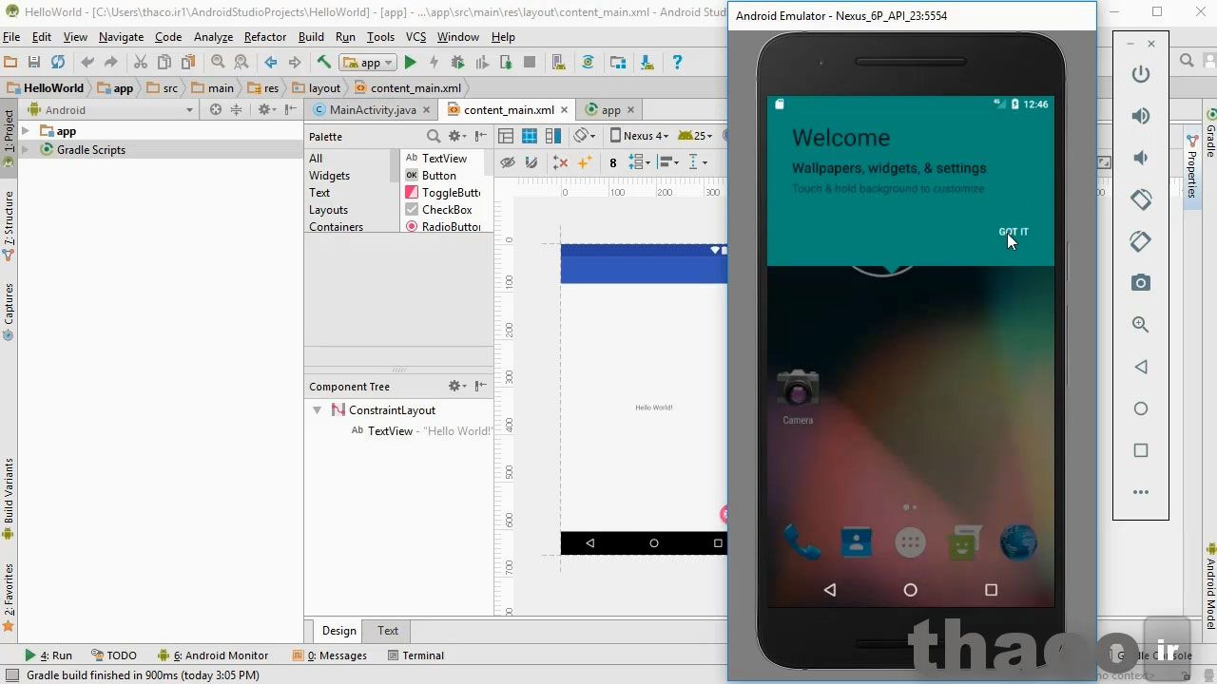Toggle Autoconnect magnet icon
Screen dimensions: 1217x684
pos(531,162)
